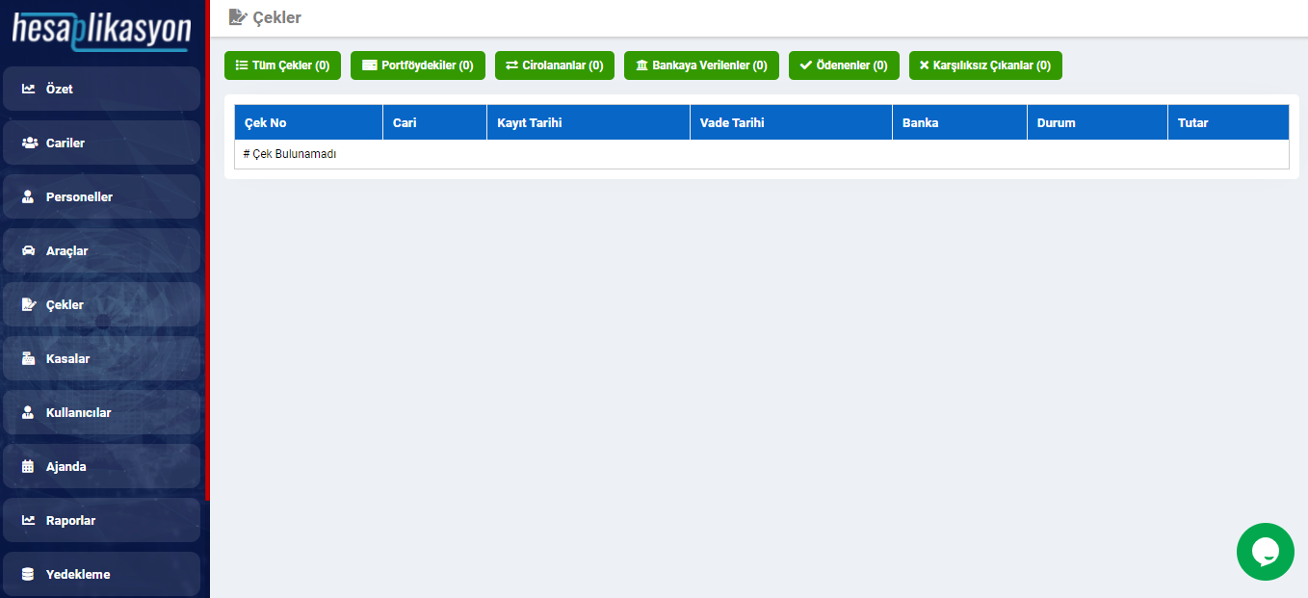The image size is (1308, 598).
Task: Click the Çekler page title icon
Action: pos(238,17)
